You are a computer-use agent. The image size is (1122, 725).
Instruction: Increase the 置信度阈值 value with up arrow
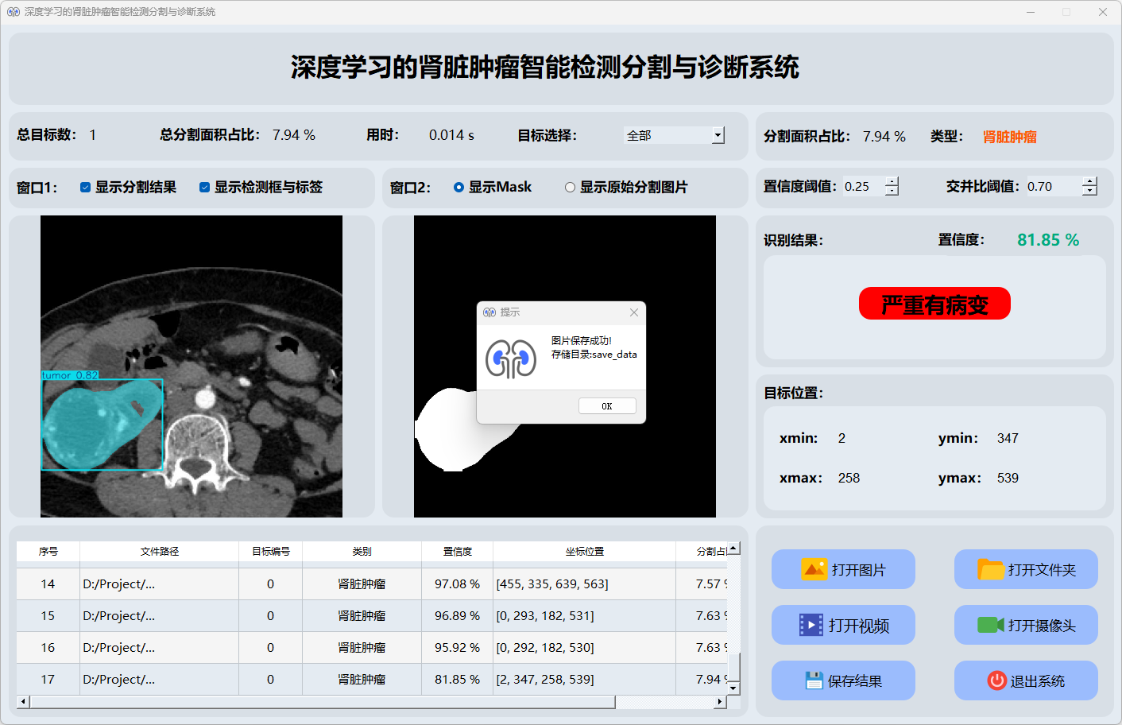pyautogui.click(x=892, y=181)
